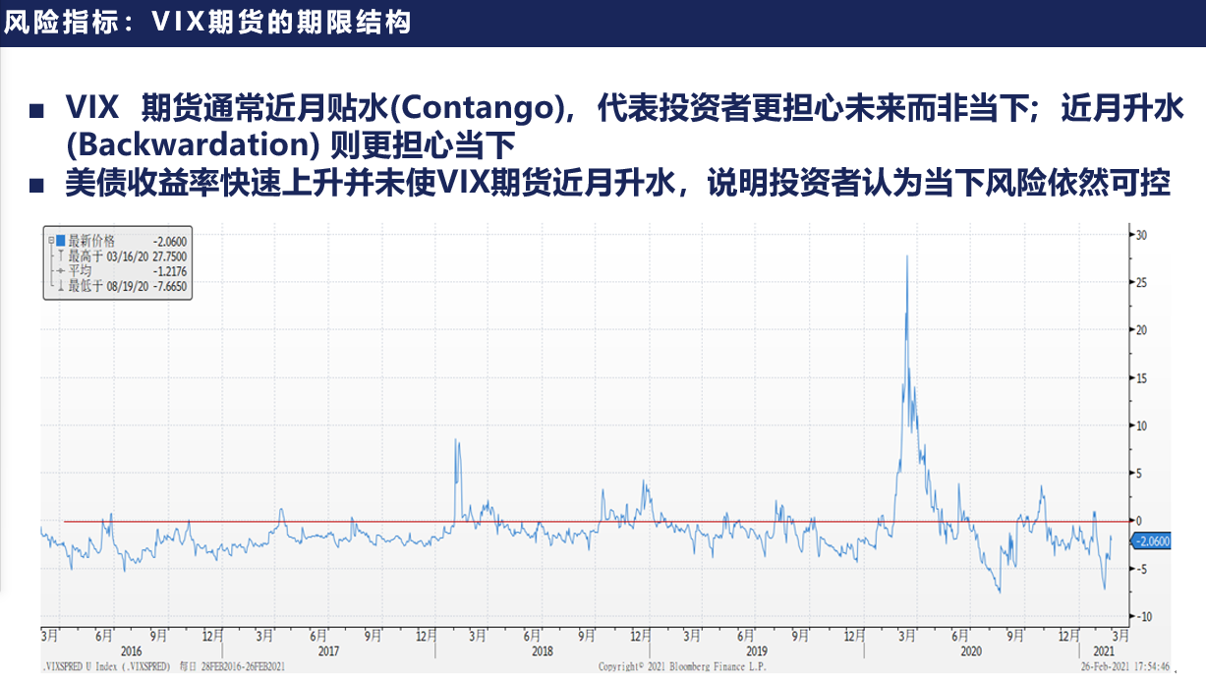Click the 平均 average marker icon in legend
This screenshot has width=1206, height=680.
61,271
